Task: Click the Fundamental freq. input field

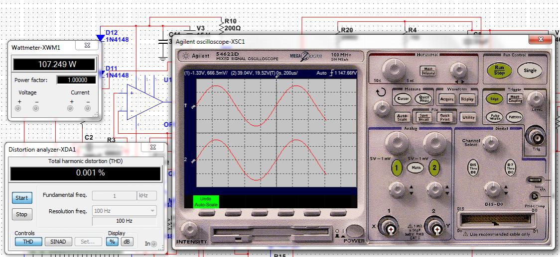Action: tap(114, 196)
